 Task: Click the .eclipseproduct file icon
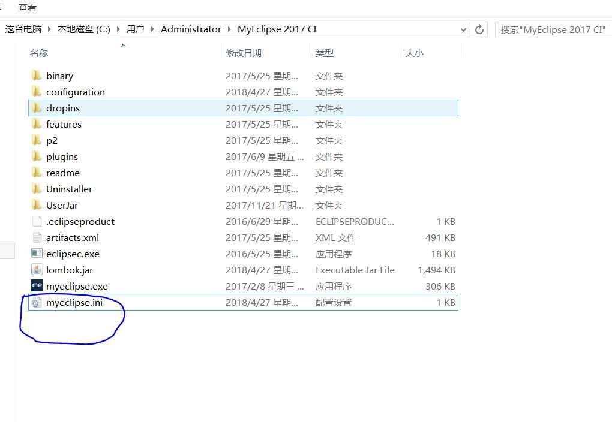pos(37,221)
